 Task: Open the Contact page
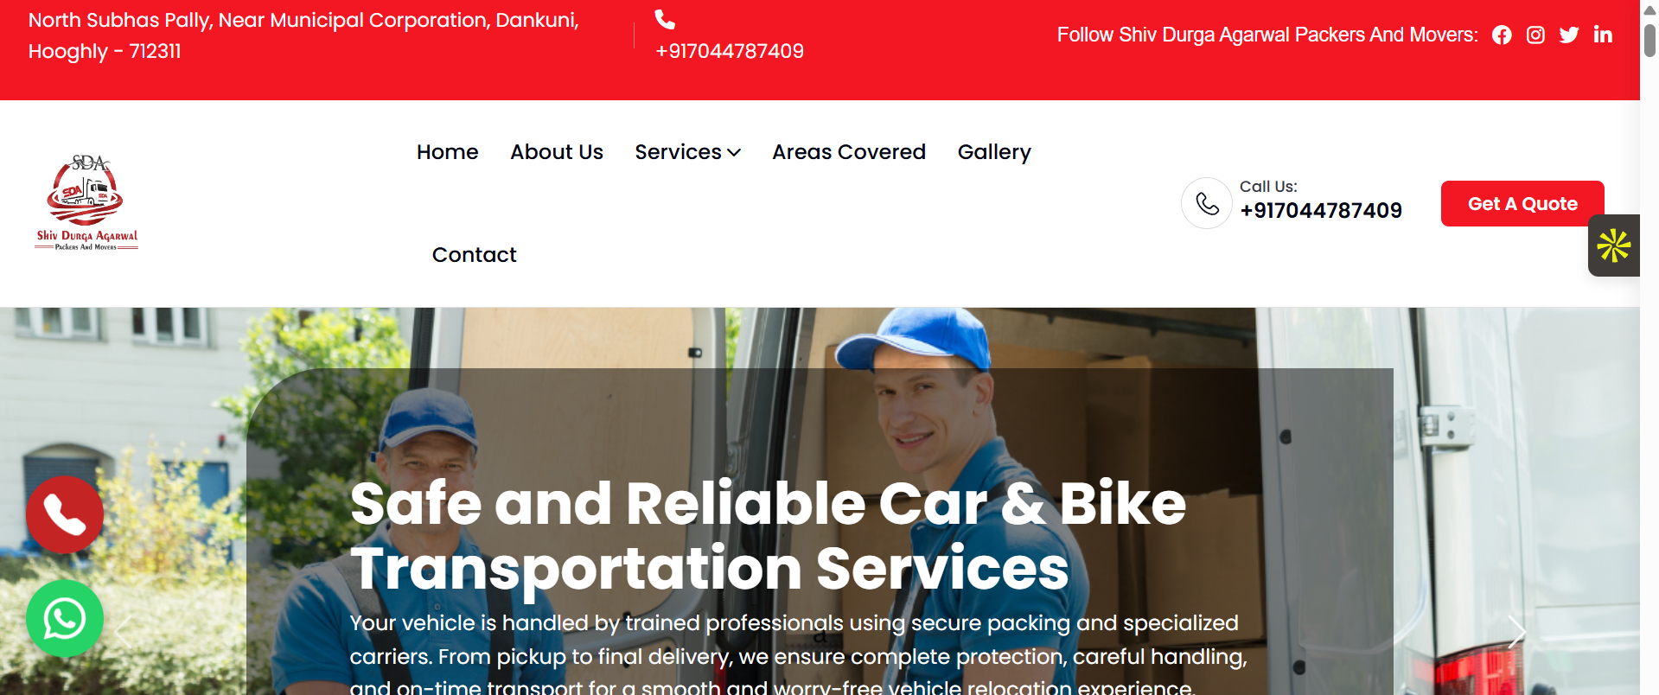[474, 254]
